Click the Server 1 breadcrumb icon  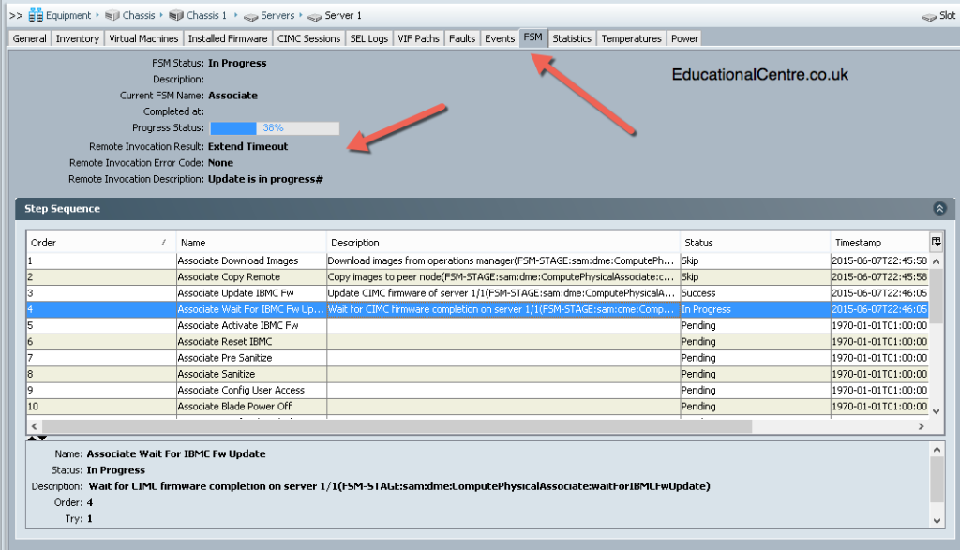[x=315, y=17]
